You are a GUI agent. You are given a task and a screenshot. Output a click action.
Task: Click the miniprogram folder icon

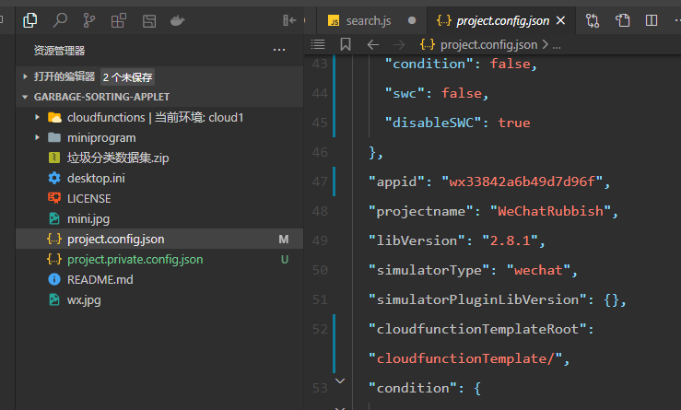pos(54,137)
